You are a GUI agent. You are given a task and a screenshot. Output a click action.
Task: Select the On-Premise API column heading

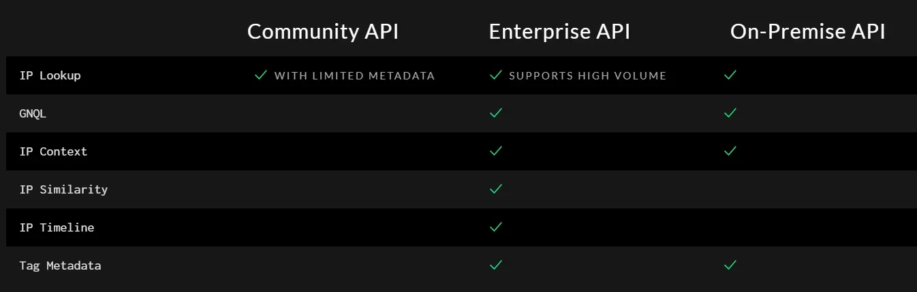coord(807,32)
